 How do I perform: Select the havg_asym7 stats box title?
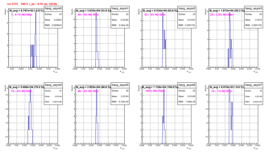pyautogui.click(x=254, y=85)
